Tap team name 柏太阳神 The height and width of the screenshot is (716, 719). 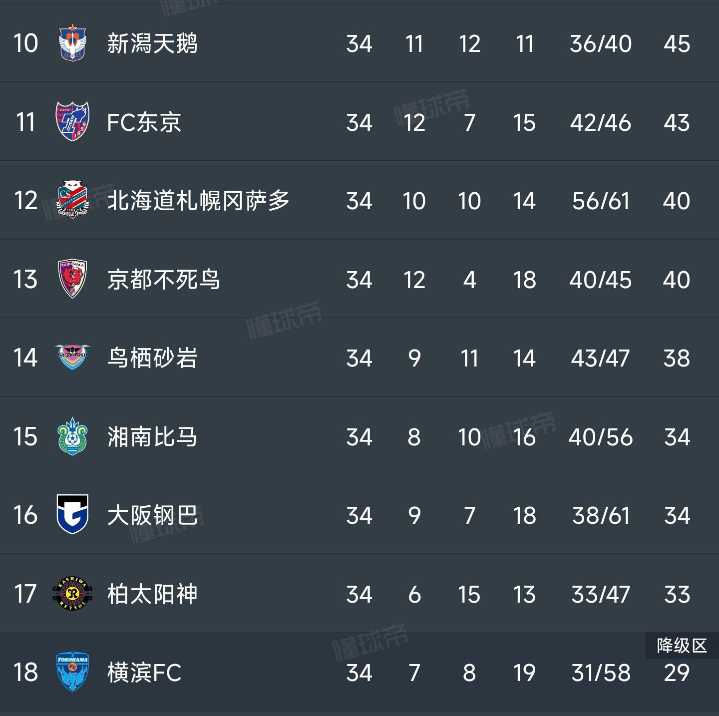pyautogui.click(x=152, y=594)
